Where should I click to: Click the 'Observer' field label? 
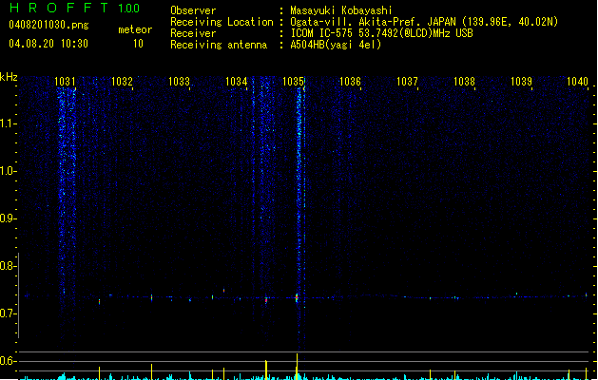193,10
